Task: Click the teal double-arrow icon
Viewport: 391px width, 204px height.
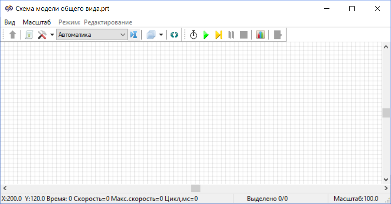Action: pyautogui.click(x=174, y=35)
